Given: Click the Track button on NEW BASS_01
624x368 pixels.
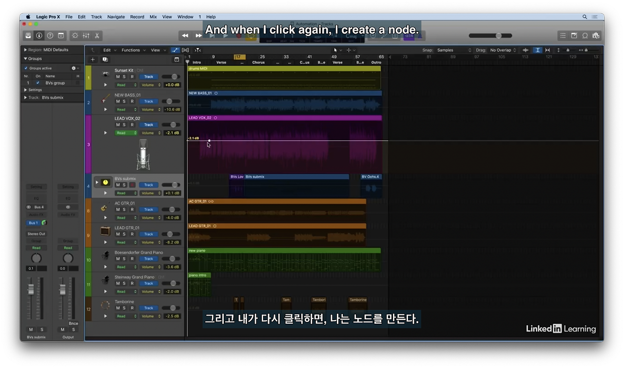Looking at the screenshot, I should [149, 101].
